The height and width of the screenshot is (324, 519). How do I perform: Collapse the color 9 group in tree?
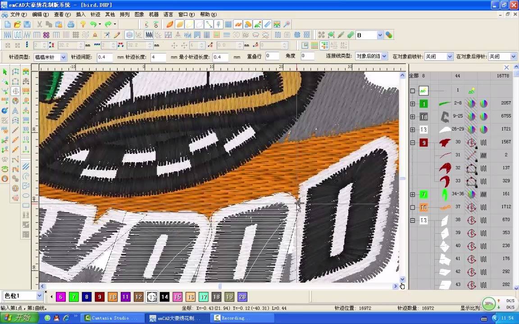pos(412,143)
